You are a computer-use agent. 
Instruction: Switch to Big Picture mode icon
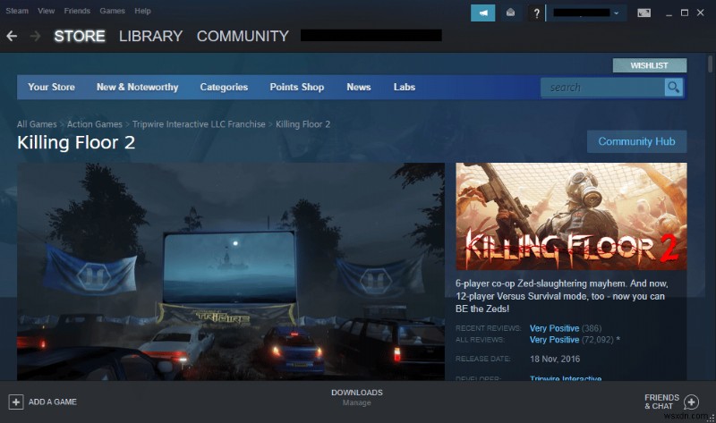[644, 13]
